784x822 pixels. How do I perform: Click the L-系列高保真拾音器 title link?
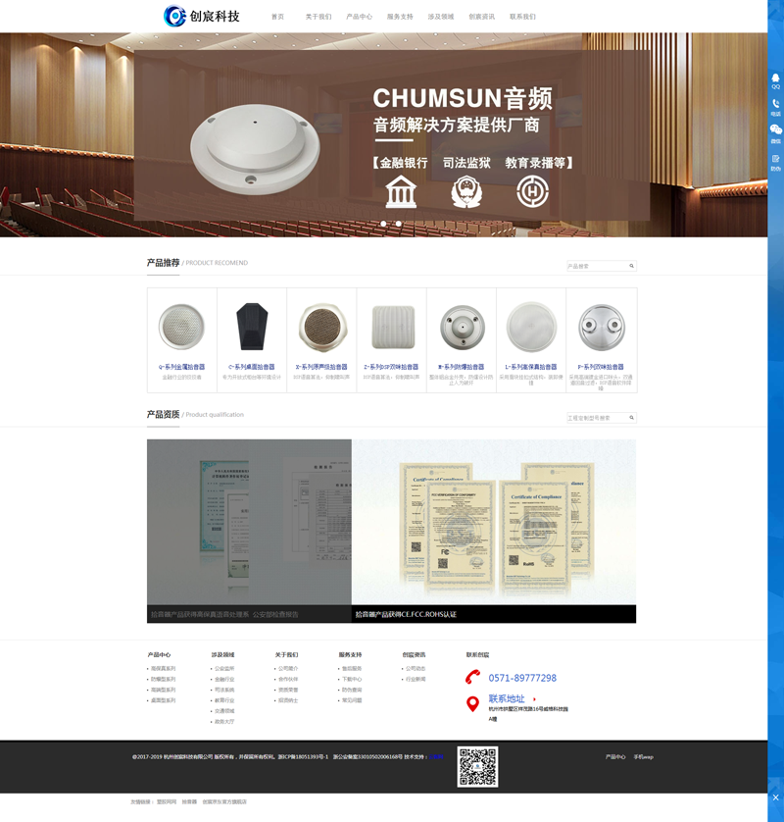[x=531, y=367]
